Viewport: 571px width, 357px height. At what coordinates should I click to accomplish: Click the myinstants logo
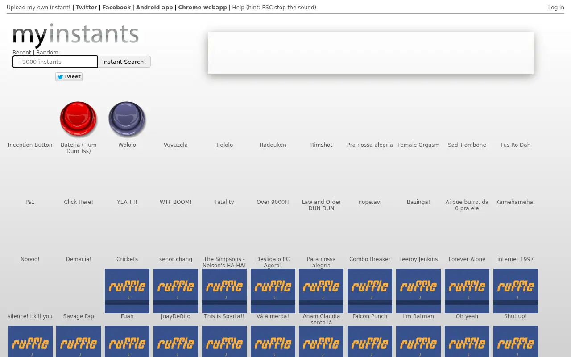tap(75, 35)
